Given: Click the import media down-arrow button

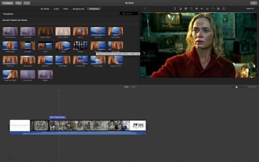Looking at the screenshot, I should click(27, 3).
